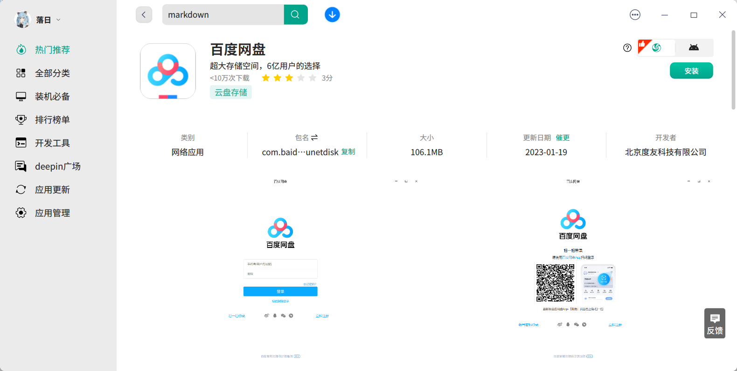Open 应用更新 sidebar entry
Image resolution: width=737 pixels, height=371 pixels.
point(52,190)
